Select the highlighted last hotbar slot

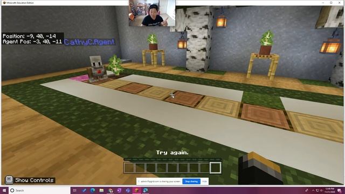click(216, 168)
